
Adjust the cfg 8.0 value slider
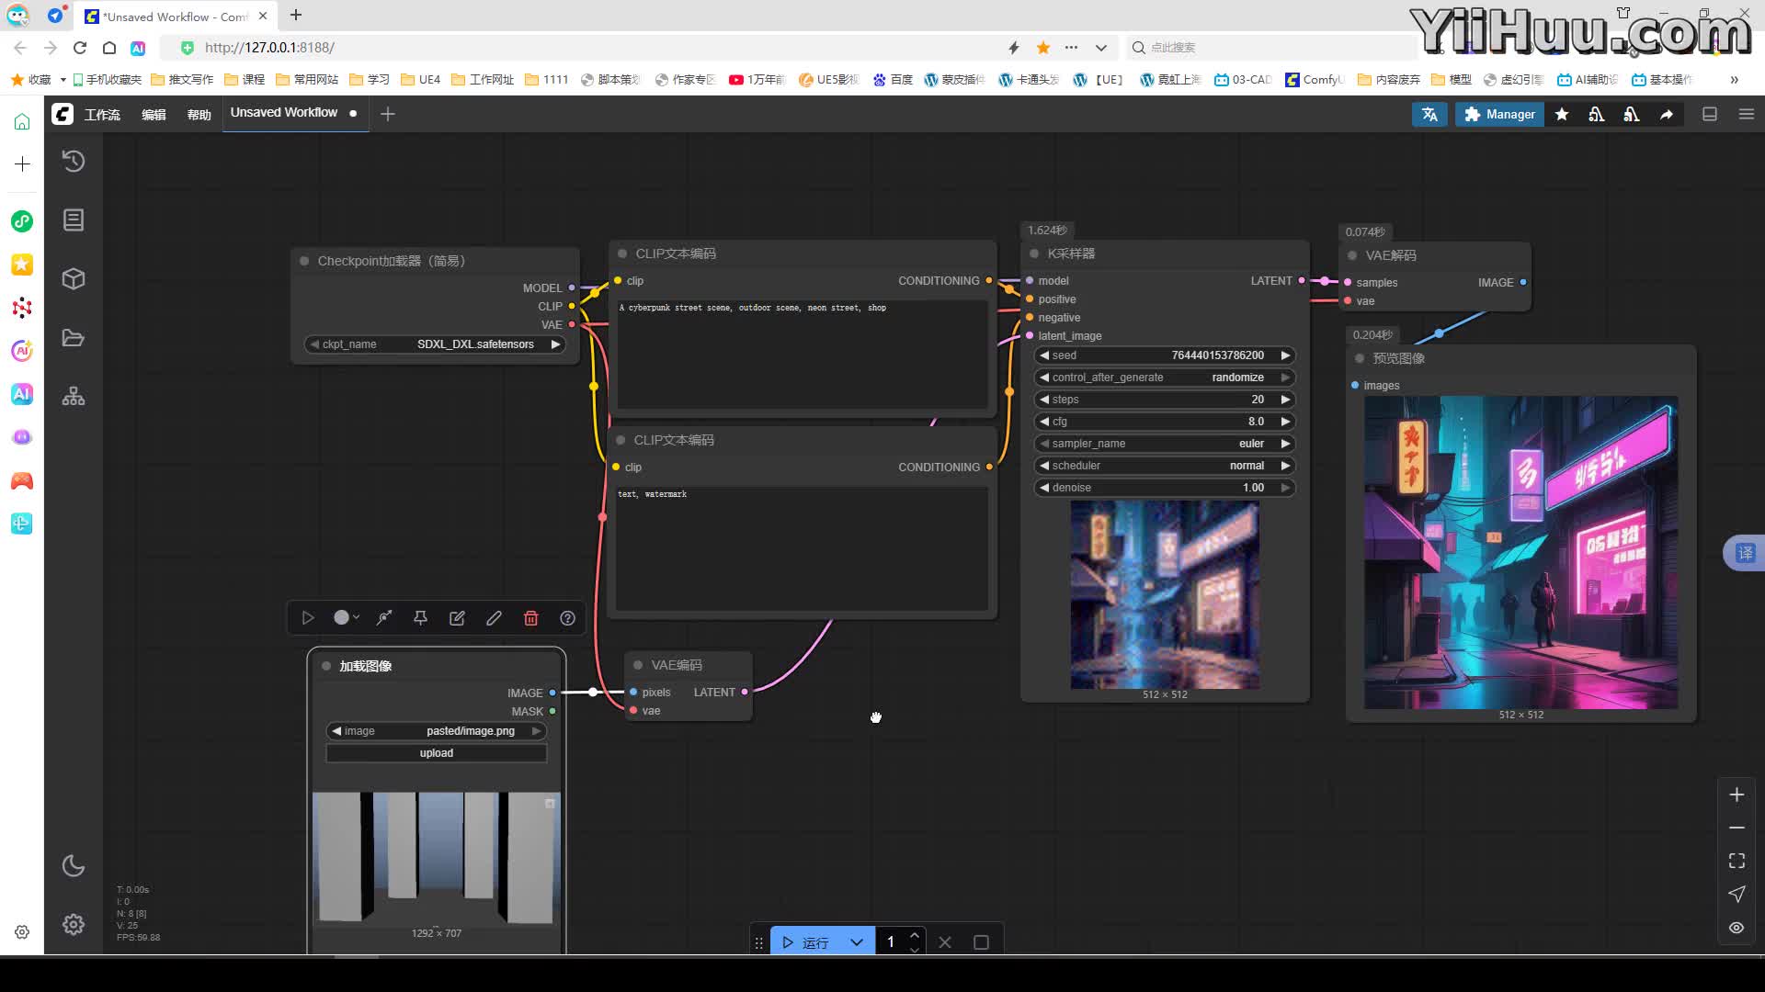[1164, 422]
